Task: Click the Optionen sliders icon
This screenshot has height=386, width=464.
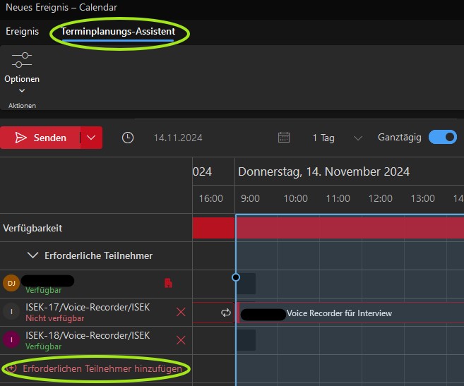Action: coord(22,60)
